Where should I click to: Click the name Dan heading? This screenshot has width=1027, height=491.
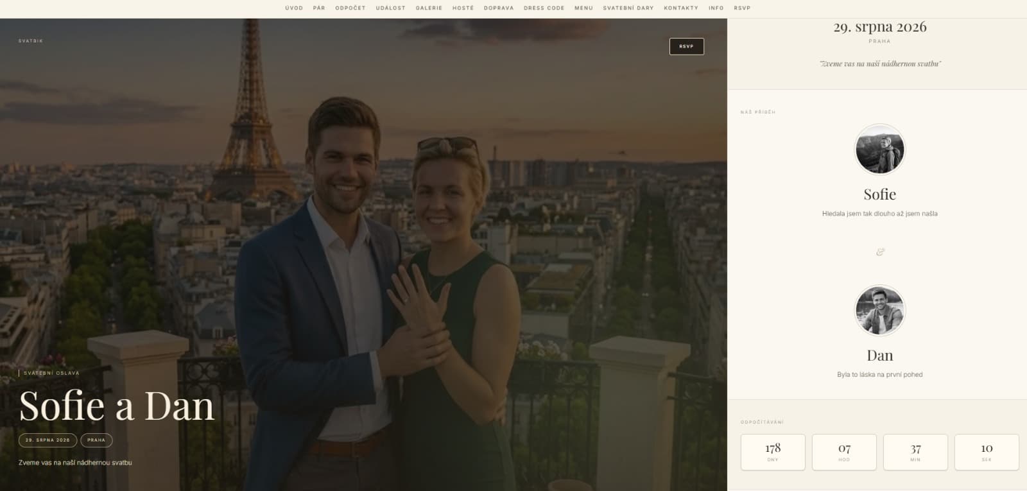click(880, 355)
